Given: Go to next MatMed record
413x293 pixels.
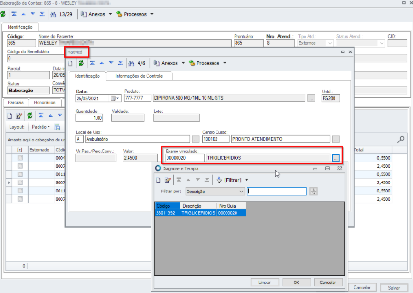Looking at the screenshot, I should tap(111, 63).
